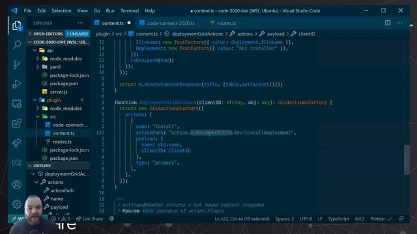The image size is (417, 234).
Task: Click the Live Share status bar button
Action: click(x=89, y=219)
